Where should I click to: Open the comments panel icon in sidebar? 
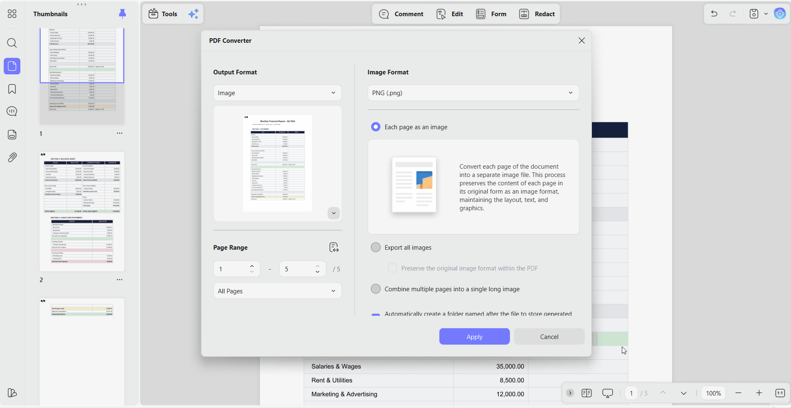click(x=12, y=111)
